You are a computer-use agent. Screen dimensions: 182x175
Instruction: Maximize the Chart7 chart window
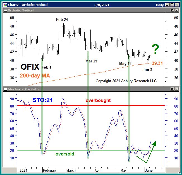[172, 5]
